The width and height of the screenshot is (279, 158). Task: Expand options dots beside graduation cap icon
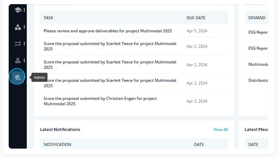tap(24, 10)
